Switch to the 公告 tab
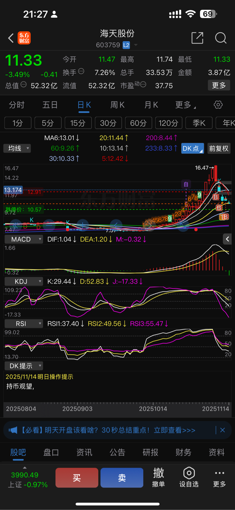Viewport: 235px width, 510px height. coord(117,452)
